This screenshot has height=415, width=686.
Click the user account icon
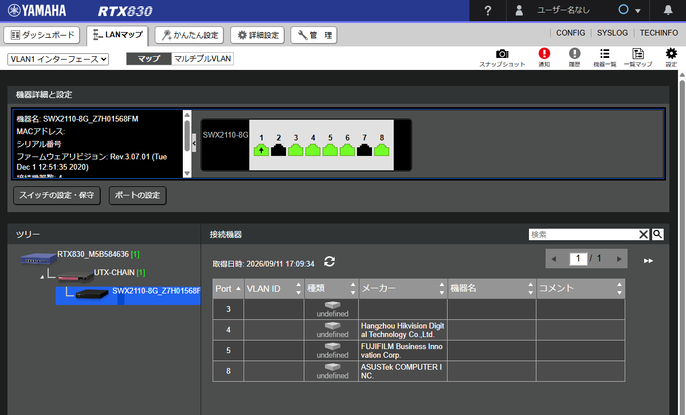coord(519,10)
